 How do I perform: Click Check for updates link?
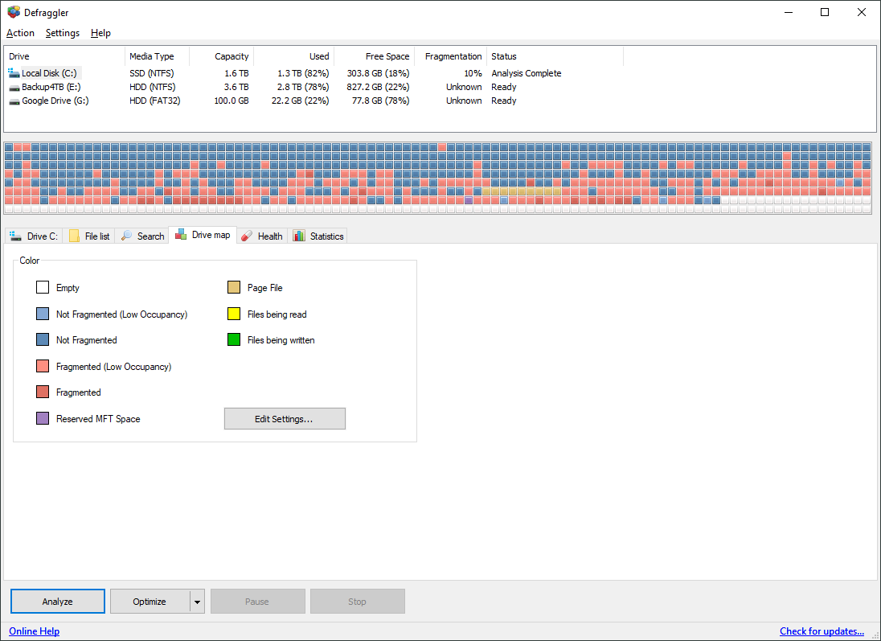822,631
